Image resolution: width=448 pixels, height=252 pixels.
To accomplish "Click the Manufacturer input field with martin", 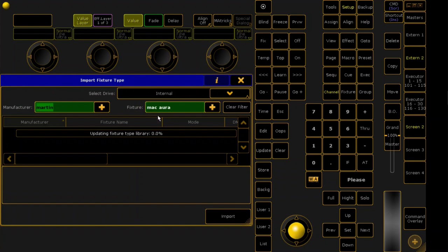I will click(x=64, y=107).
